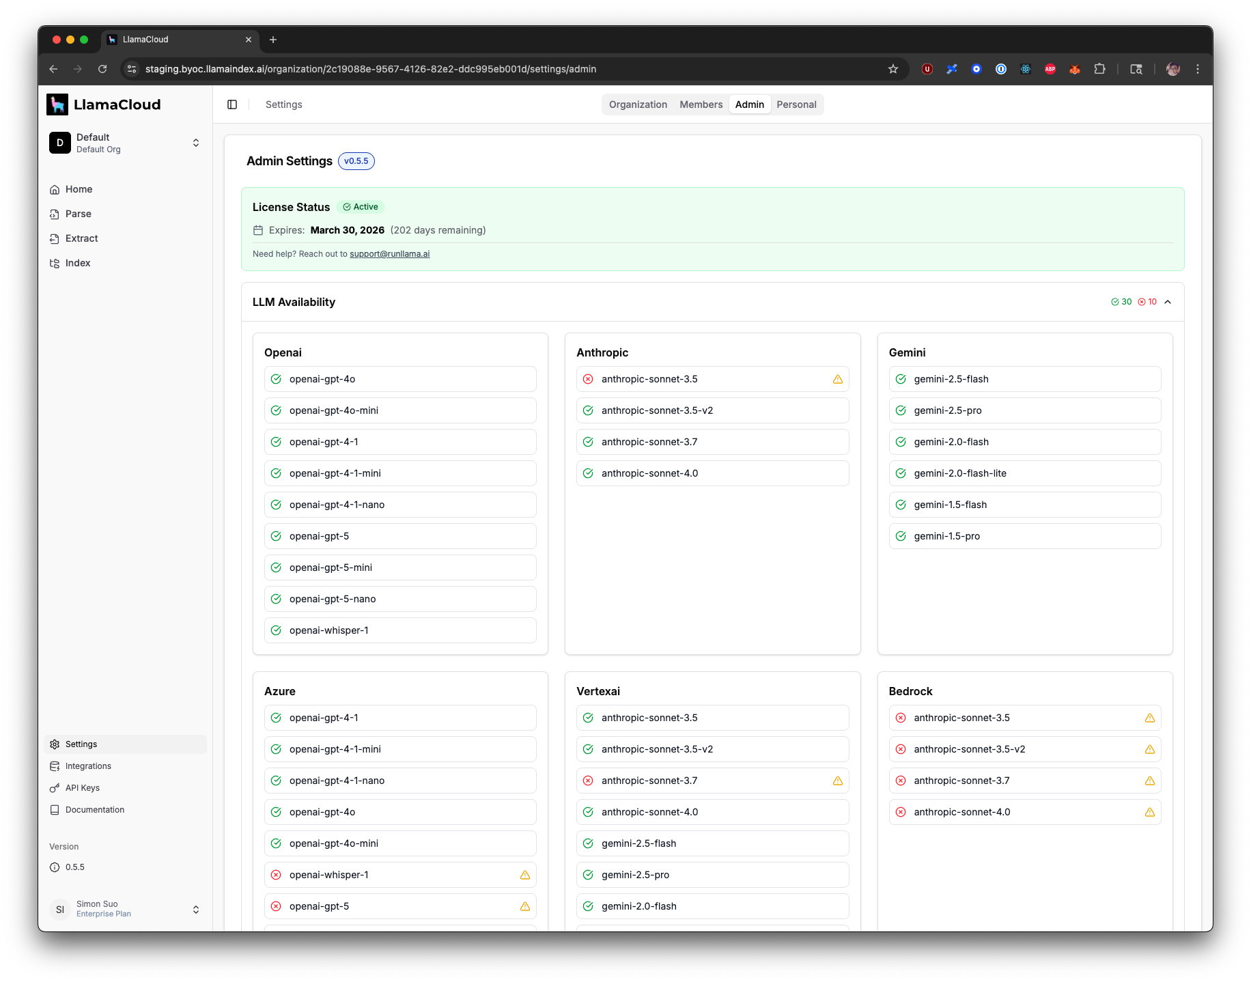Open the Personal settings tab

[x=796, y=104]
